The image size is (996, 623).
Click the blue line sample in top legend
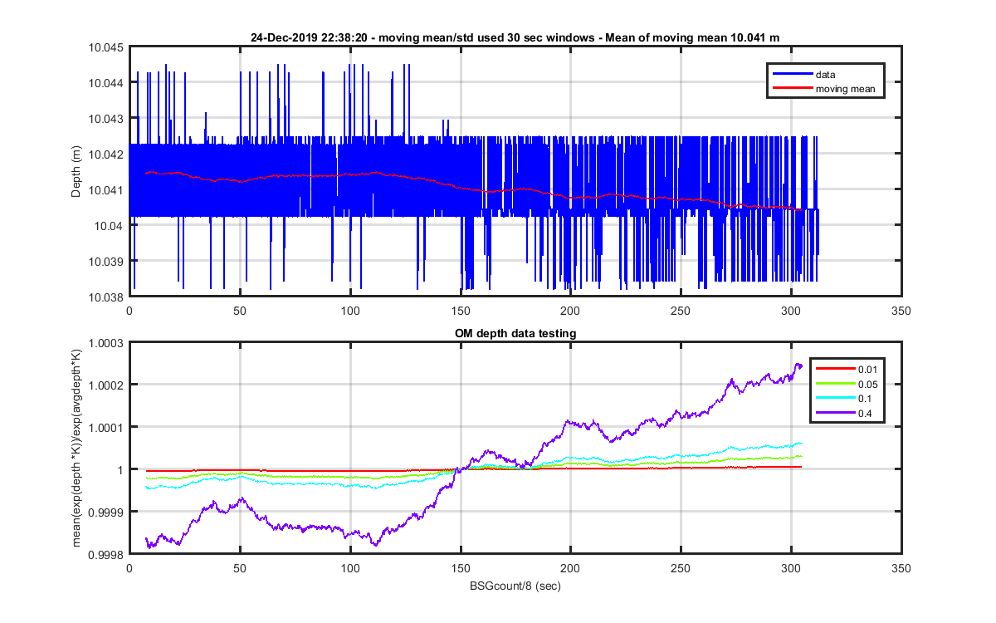[x=792, y=75]
